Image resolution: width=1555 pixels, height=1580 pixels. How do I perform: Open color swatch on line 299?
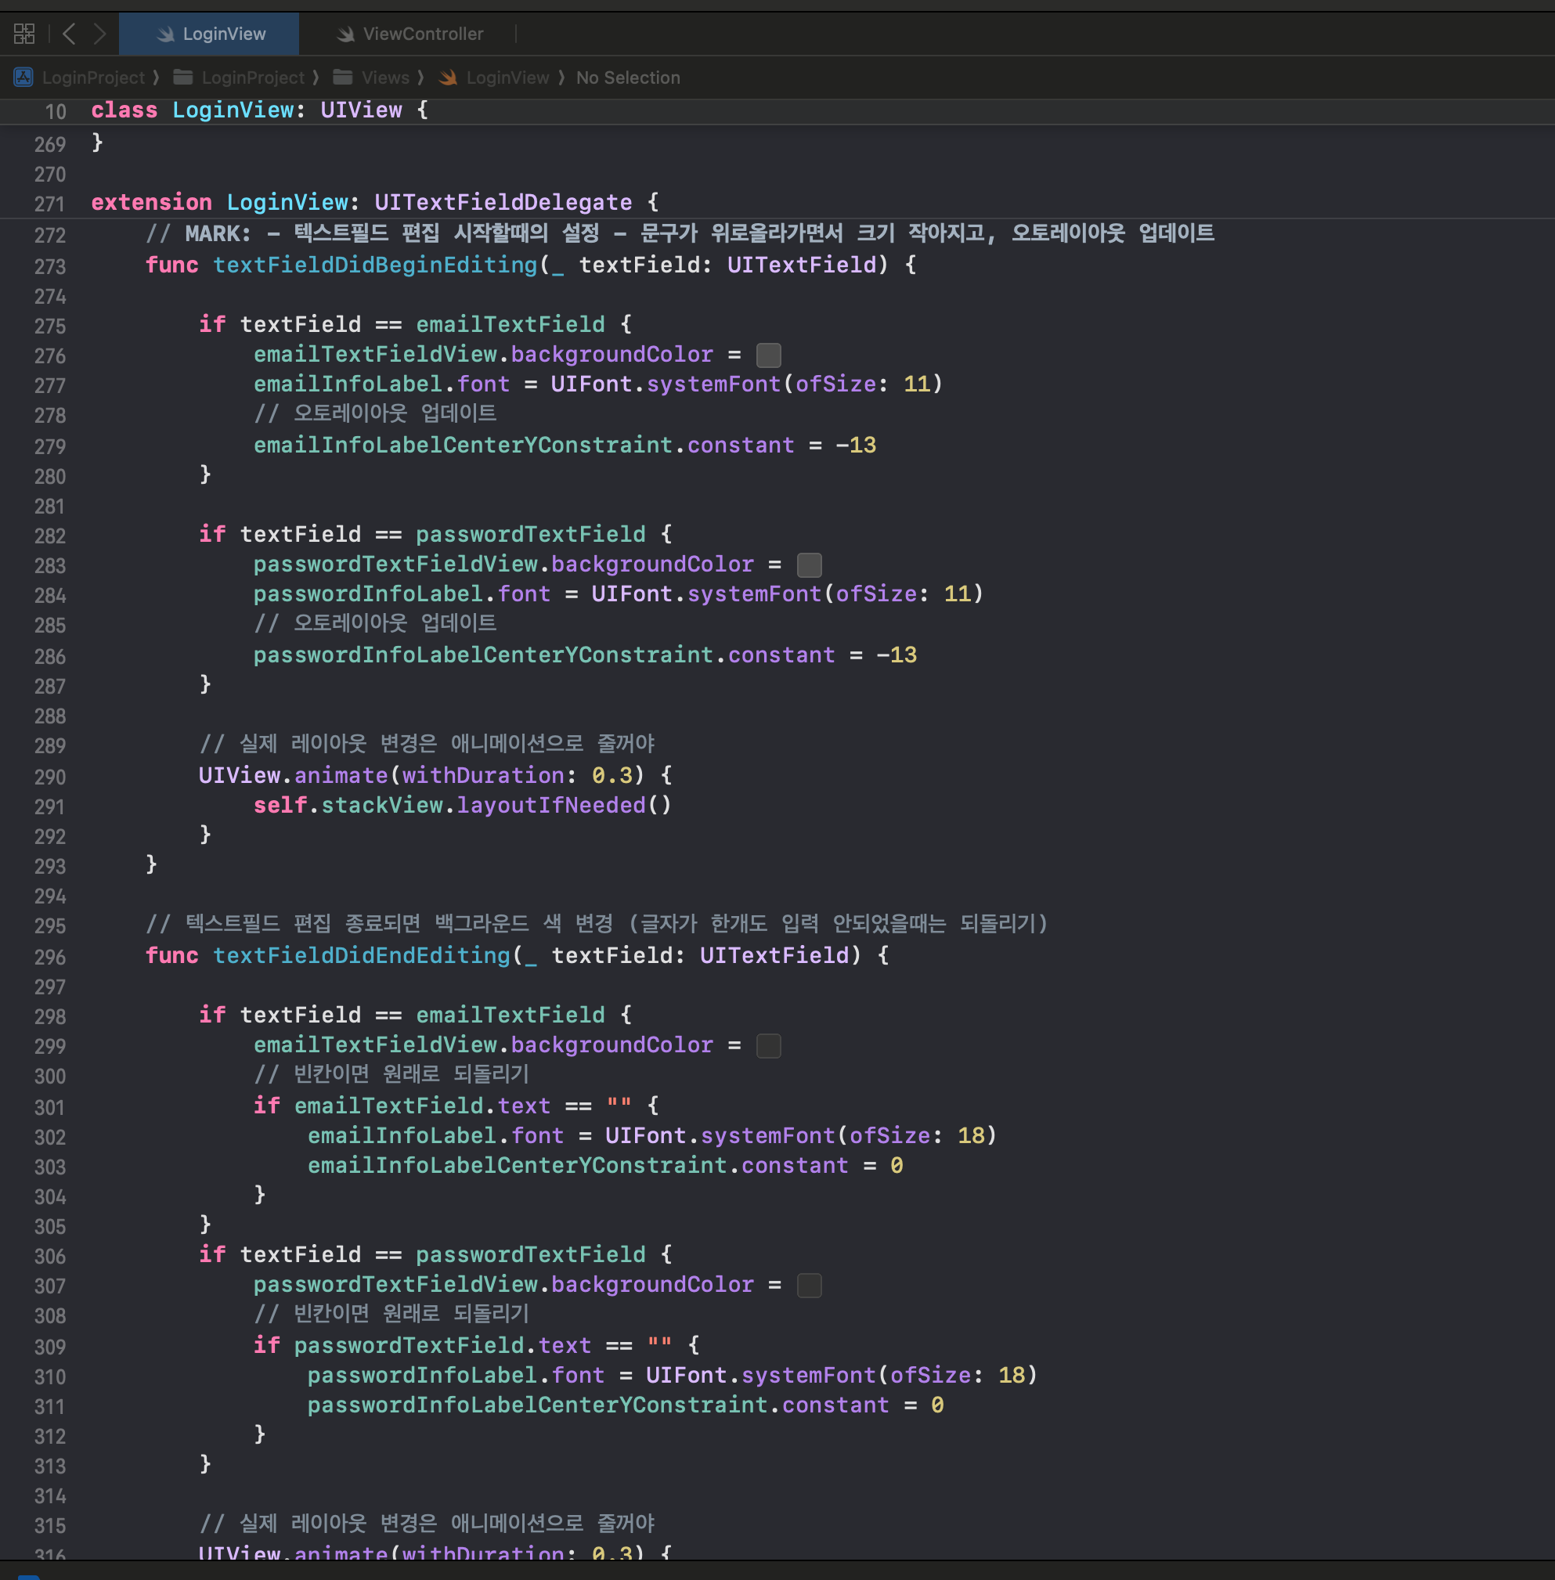coord(769,1046)
